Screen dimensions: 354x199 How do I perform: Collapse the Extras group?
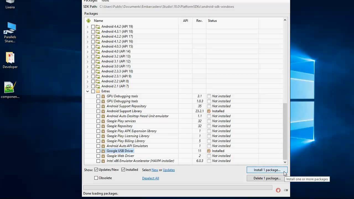pyautogui.click(x=88, y=91)
